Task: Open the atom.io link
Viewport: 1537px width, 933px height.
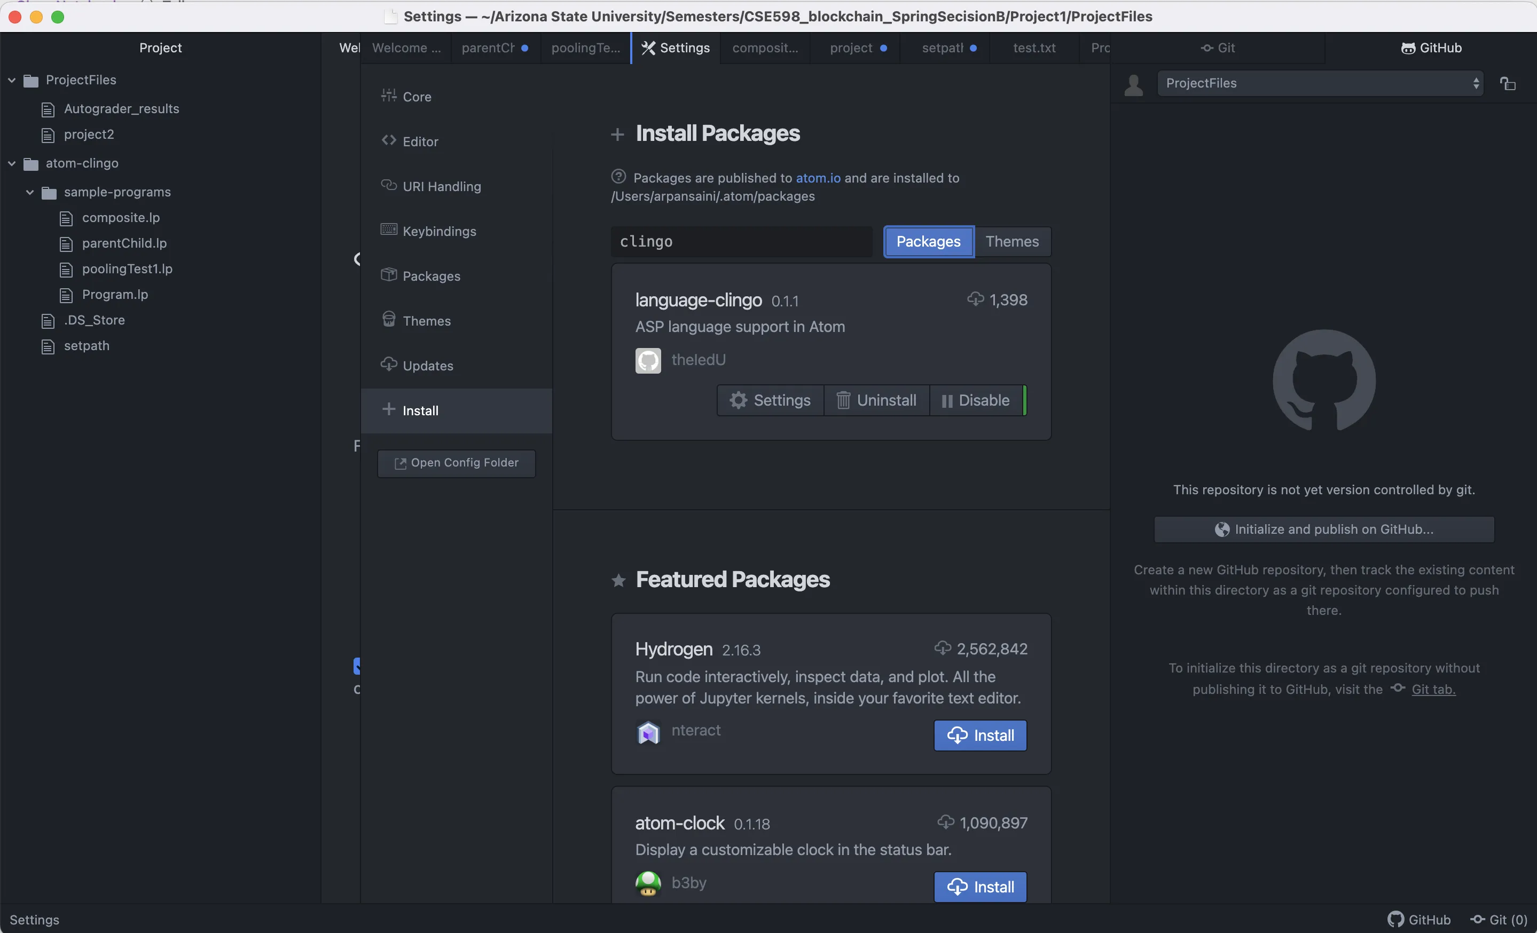Action: coord(818,178)
